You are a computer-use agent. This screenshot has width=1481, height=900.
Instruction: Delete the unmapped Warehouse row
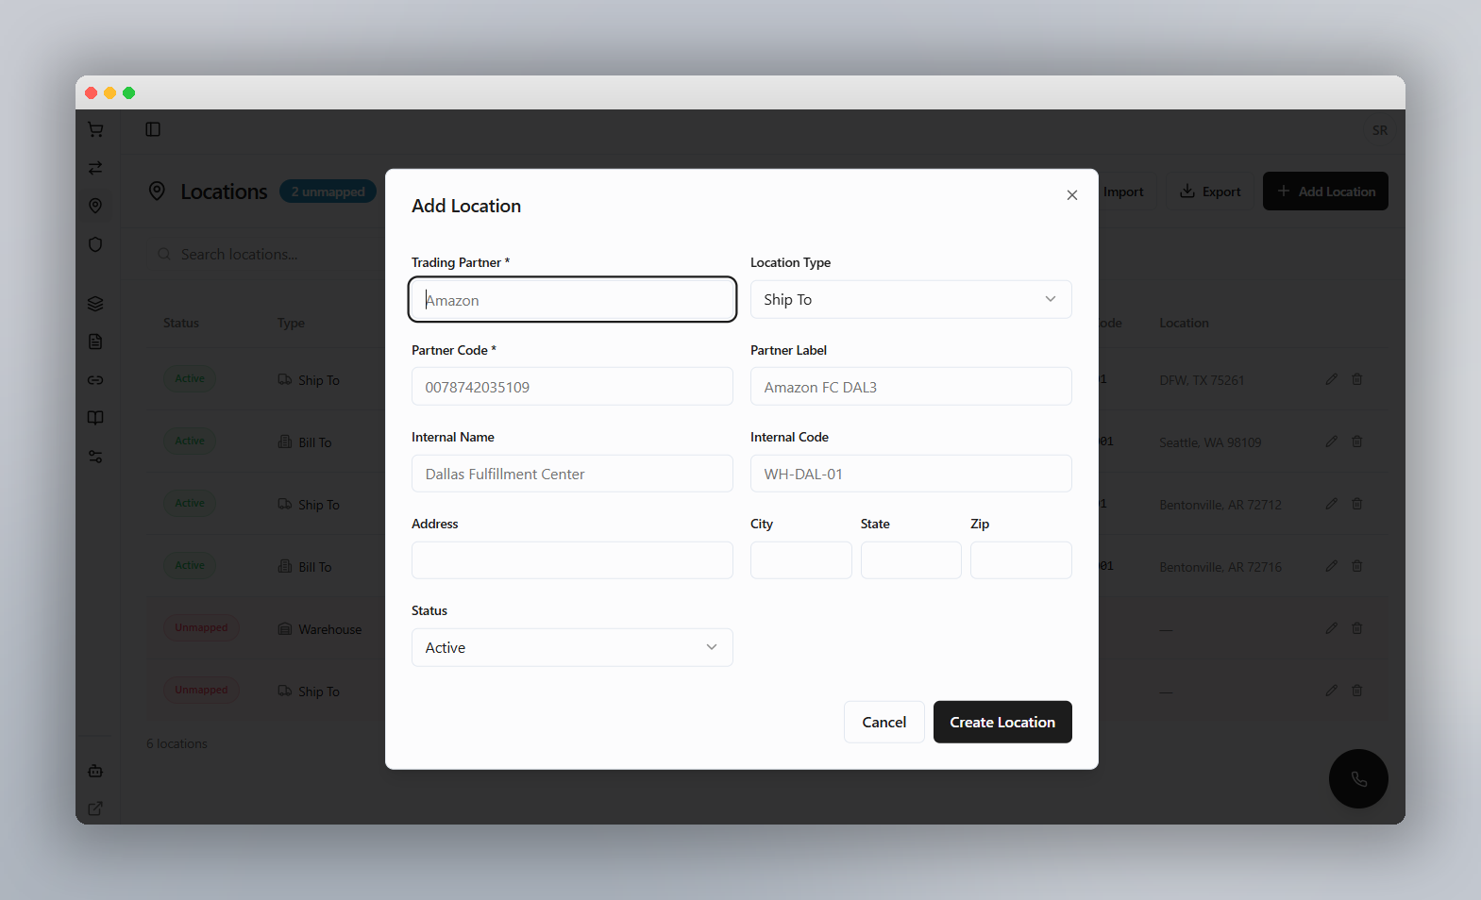1357,628
